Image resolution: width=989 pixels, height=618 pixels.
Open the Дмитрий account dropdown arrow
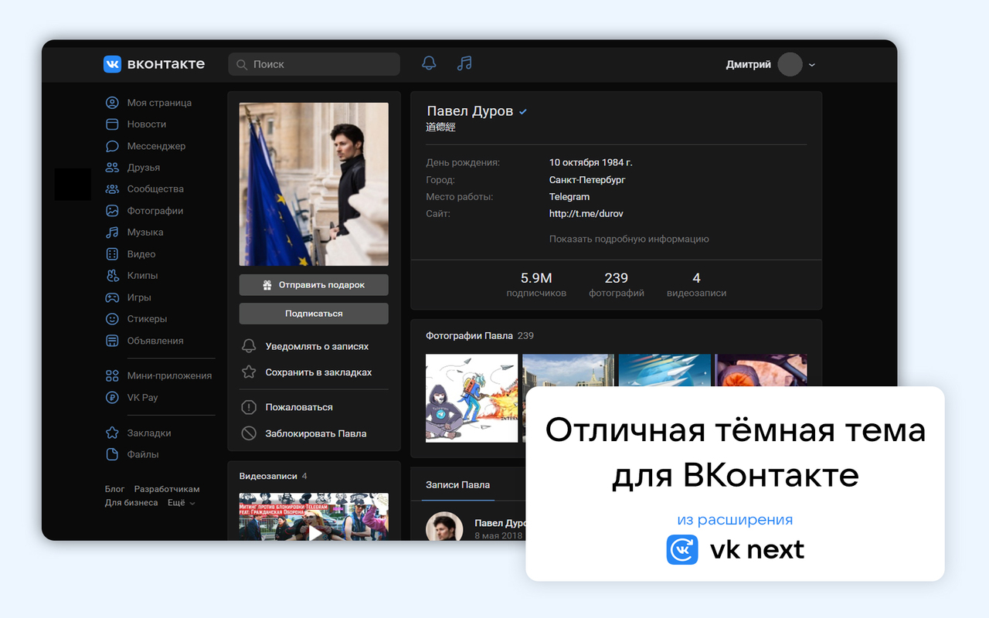(x=812, y=66)
